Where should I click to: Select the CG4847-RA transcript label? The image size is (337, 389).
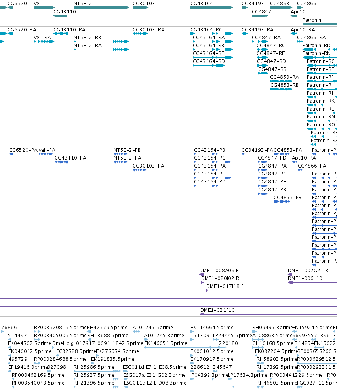267,38
